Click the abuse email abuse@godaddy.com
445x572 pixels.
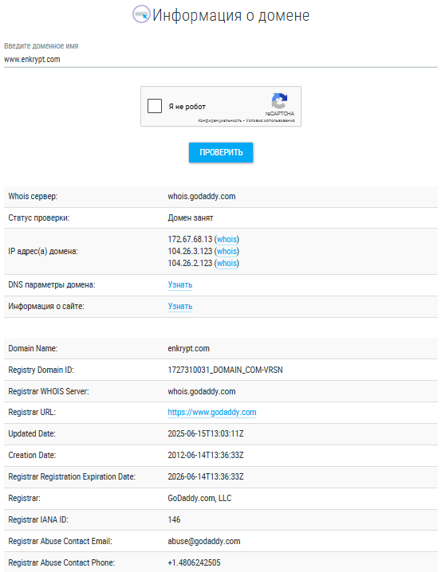point(204,542)
